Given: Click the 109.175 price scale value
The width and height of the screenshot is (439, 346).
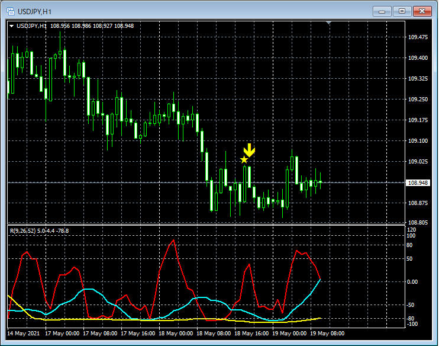Looking at the screenshot, I should click(x=418, y=120).
